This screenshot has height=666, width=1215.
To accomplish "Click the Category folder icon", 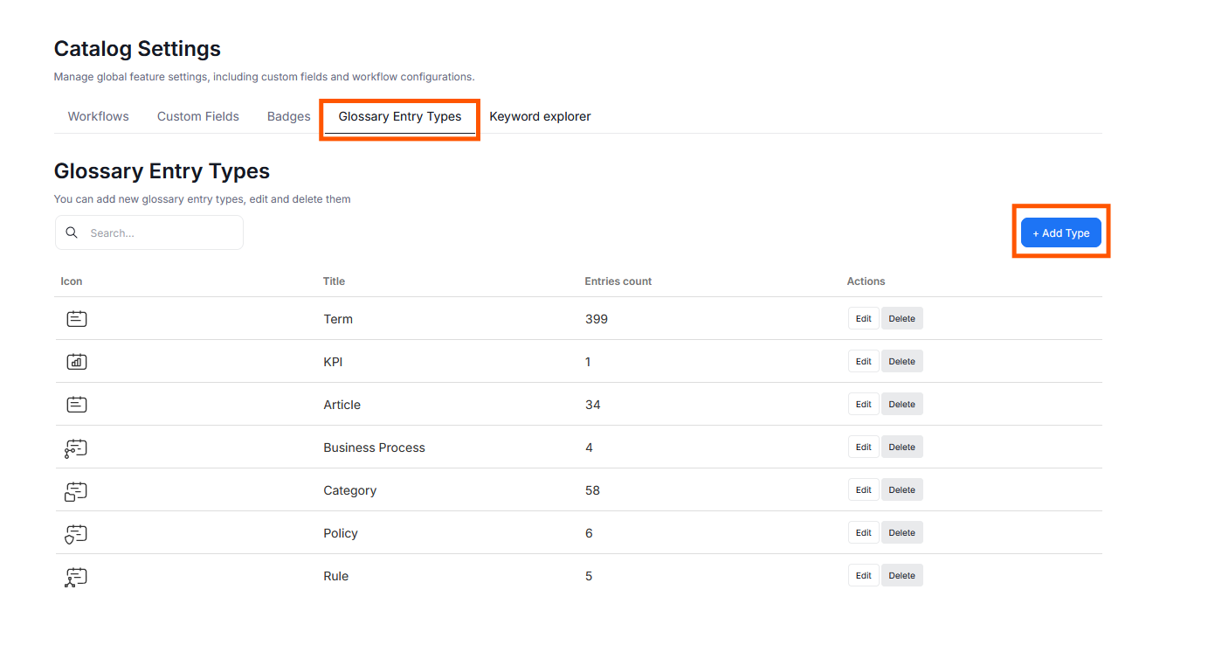I will pyautogui.click(x=76, y=491).
